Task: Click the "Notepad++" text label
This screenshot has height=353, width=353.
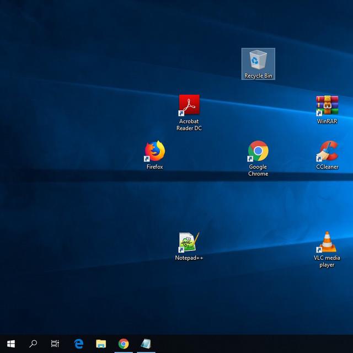Action: click(189, 258)
